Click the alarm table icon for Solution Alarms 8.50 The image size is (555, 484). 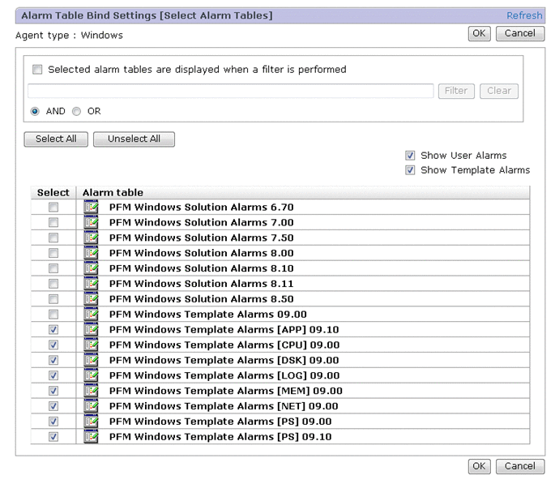tap(91, 299)
